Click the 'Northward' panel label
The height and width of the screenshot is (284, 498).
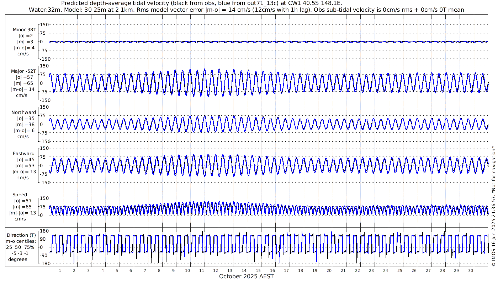(23, 113)
